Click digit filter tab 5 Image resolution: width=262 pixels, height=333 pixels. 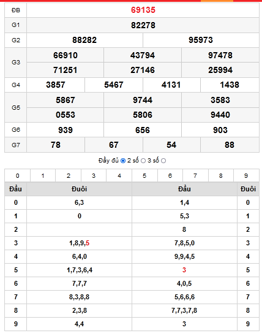[x=144, y=175]
